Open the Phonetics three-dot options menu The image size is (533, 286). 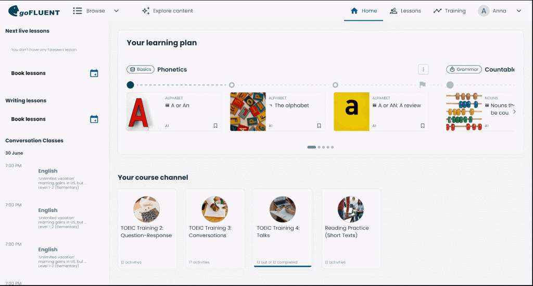(x=423, y=69)
